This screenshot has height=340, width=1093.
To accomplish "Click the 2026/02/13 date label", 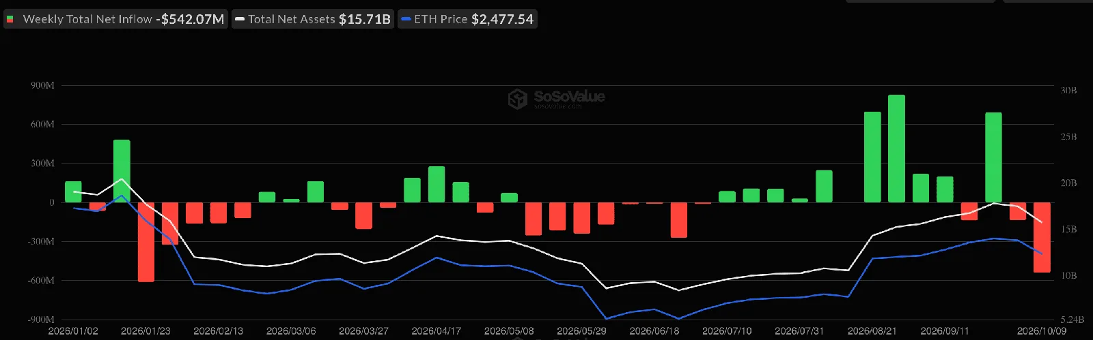I will point(219,331).
